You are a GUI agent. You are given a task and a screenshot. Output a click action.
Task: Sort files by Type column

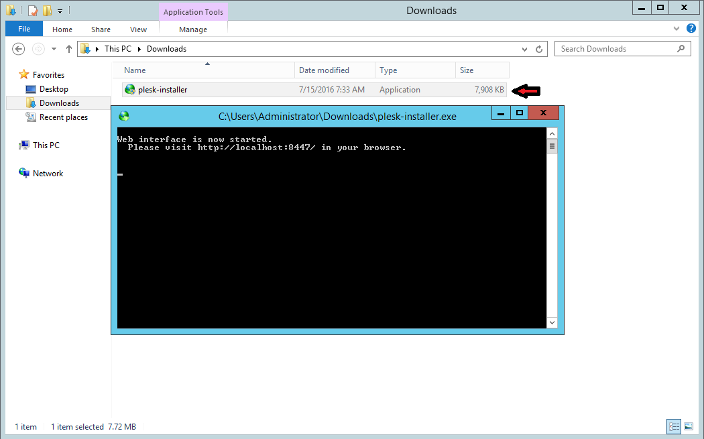pyautogui.click(x=415, y=70)
